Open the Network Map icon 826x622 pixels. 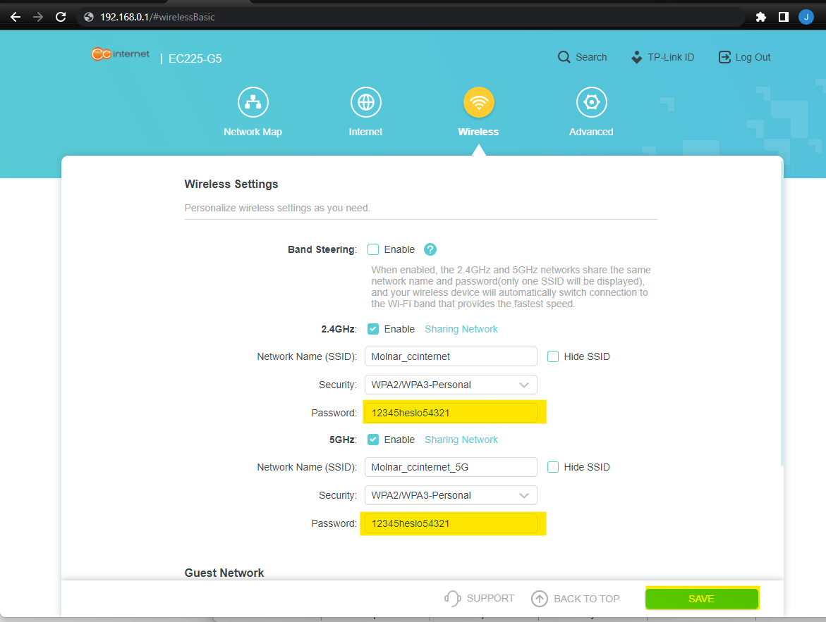(253, 103)
